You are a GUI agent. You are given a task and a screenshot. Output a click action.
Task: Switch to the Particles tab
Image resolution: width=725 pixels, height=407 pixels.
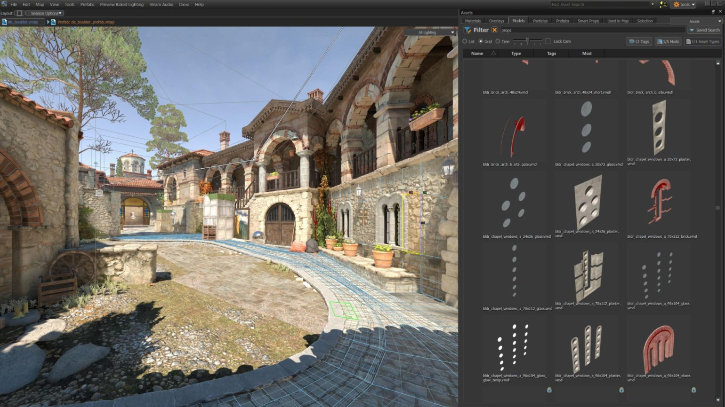540,21
